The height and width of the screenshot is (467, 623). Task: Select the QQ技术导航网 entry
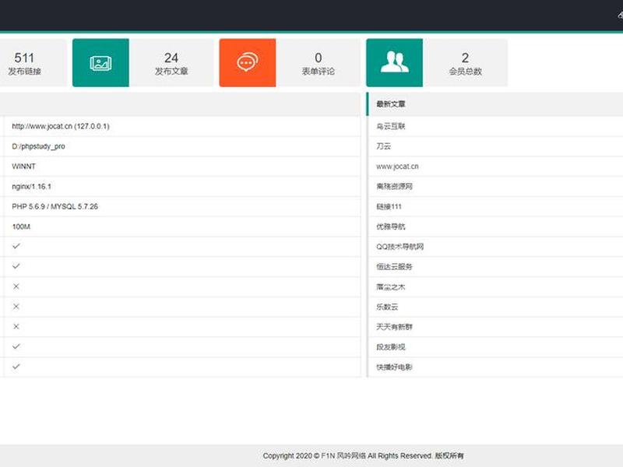coord(400,247)
